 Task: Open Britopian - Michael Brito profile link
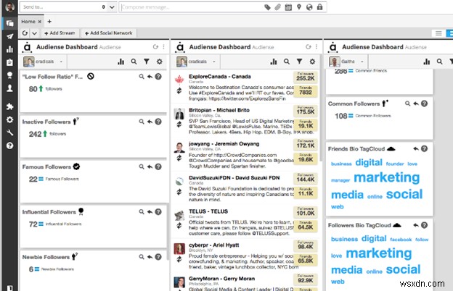[219, 110]
